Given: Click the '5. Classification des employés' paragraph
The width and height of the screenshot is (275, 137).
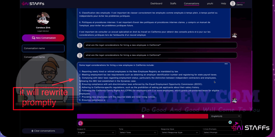Looking at the screenshot, I should pos(148,14).
